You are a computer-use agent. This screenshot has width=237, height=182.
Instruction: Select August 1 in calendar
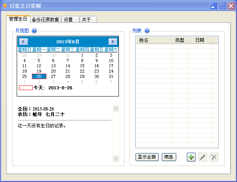[x=82, y=55]
